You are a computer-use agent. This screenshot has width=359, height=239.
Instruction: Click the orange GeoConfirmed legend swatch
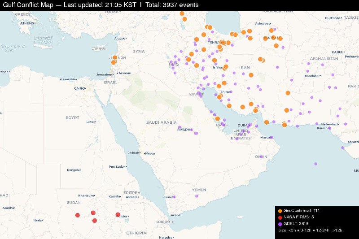[280, 210]
